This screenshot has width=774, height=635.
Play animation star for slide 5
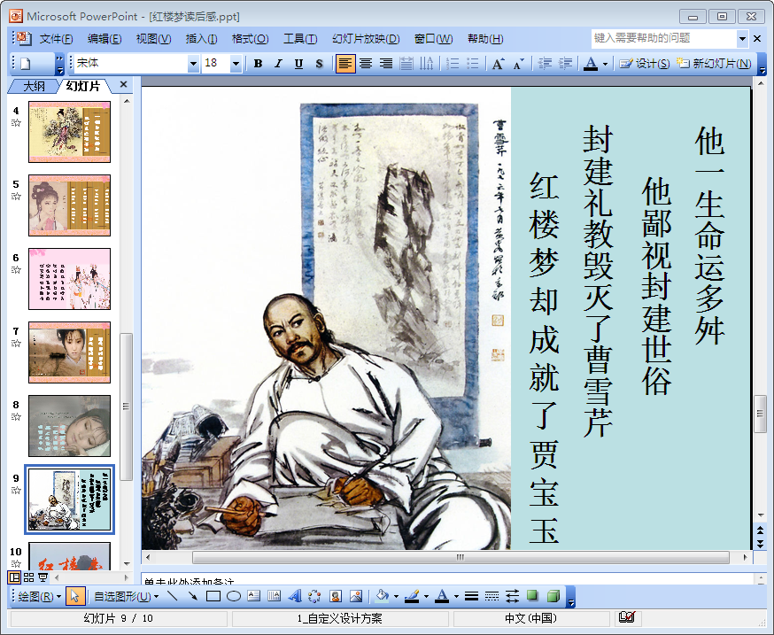[16, 197]
